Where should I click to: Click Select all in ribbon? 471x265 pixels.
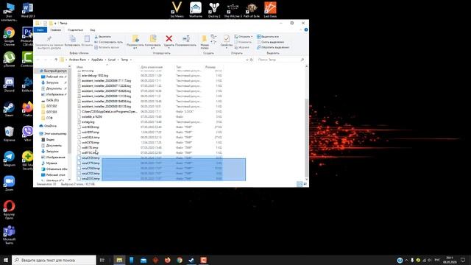[268, 37]
